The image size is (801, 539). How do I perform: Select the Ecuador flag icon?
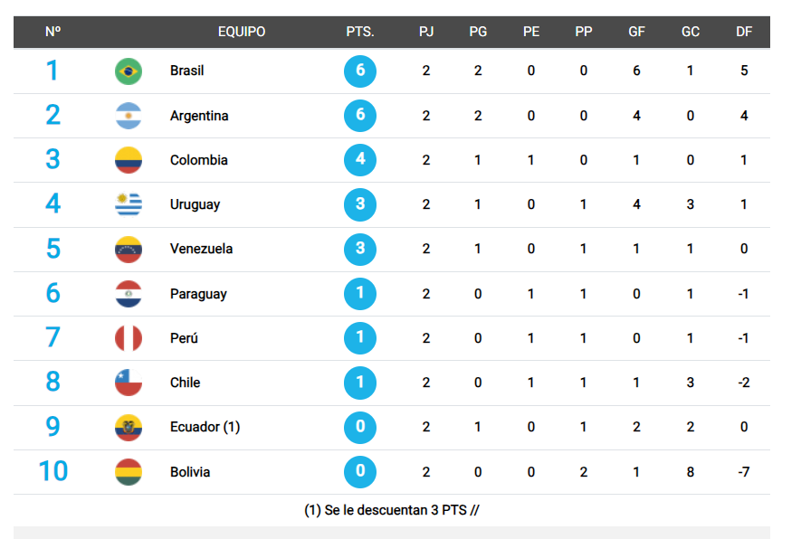point(129,427)
